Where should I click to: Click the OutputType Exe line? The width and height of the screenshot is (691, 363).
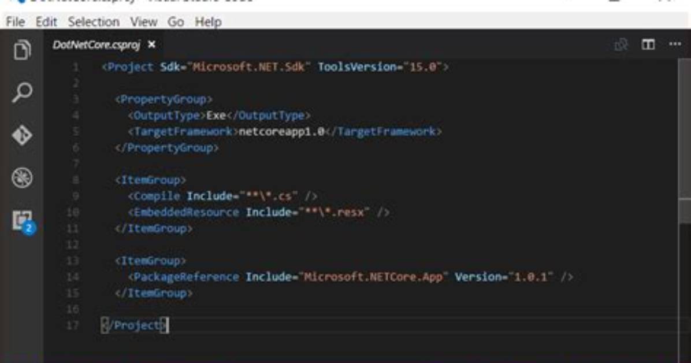[x=219, y=116]
